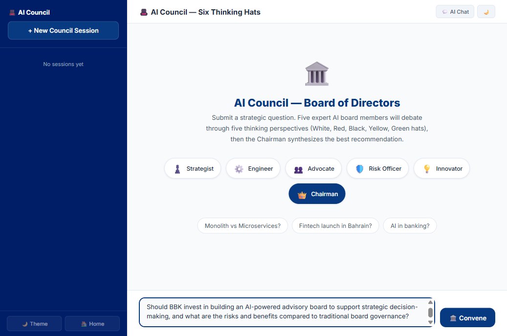The width and height of the screenshot is (507, 336).
Task: Toggle dark mode using the header moon icon
Action: pos(486,12)
